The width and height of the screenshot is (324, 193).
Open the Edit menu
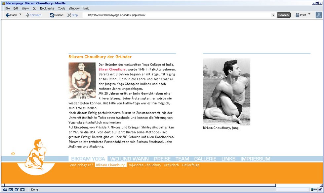[x=16, y=9]
